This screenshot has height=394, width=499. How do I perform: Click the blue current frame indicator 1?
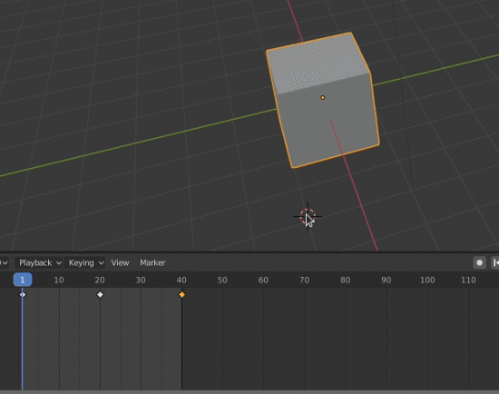(x=23, y=280)
